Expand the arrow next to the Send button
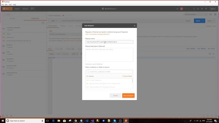219x123 pixels. 204,21
